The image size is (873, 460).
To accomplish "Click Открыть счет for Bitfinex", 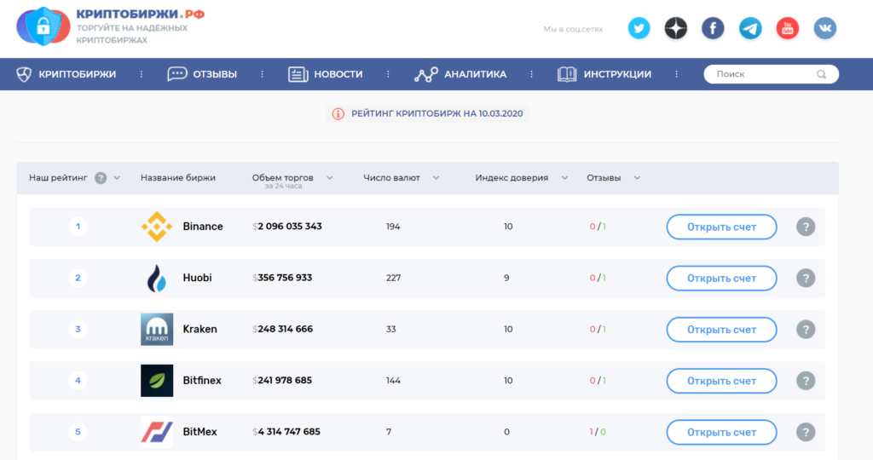I will [x=721, y=381].
